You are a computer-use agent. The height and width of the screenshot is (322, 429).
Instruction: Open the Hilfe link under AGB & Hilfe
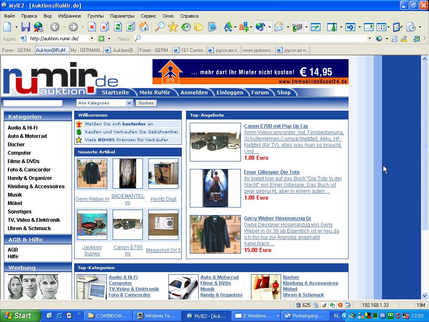pos(13,257)
